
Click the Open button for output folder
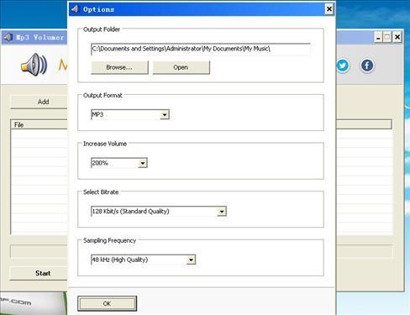(x=181, y=67)
